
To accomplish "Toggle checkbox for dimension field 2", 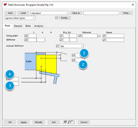I will click(x=73, y=60).
